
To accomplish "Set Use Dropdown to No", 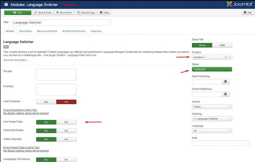I will coord(66,102).
